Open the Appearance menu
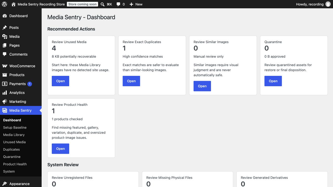This screenshot has height=187, width=333. point(21,184)
